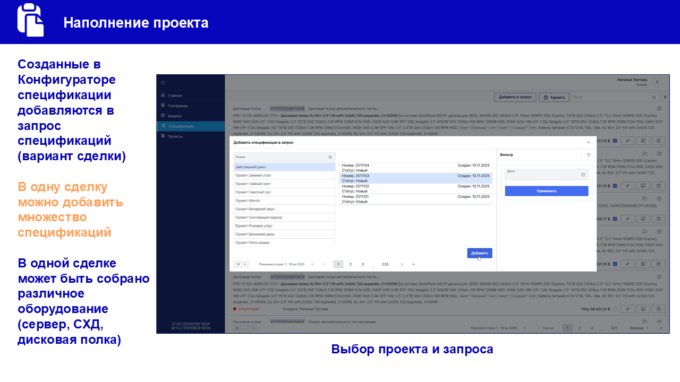Delete the spec with РРЦ: 68 631,10 $
The image size is (680, 382).
tap(659, 309)
